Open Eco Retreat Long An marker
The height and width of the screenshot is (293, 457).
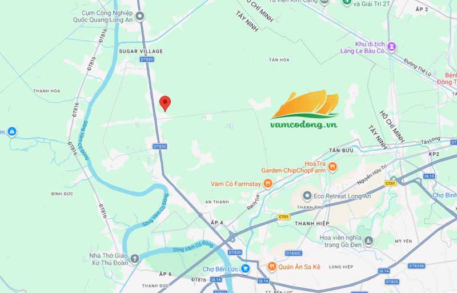point(307,196)
